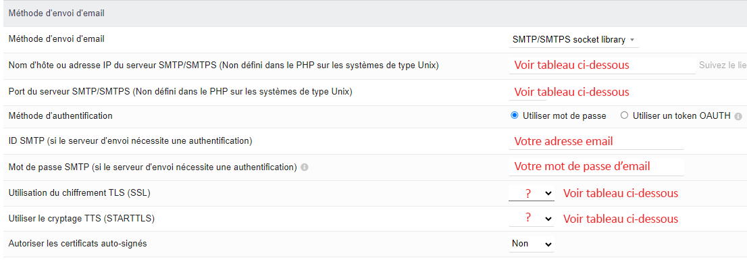The width and height of the screenshot is (747, 264).
Task: Select the Utiliser mot de passe radio button
Action: [514, 115]
